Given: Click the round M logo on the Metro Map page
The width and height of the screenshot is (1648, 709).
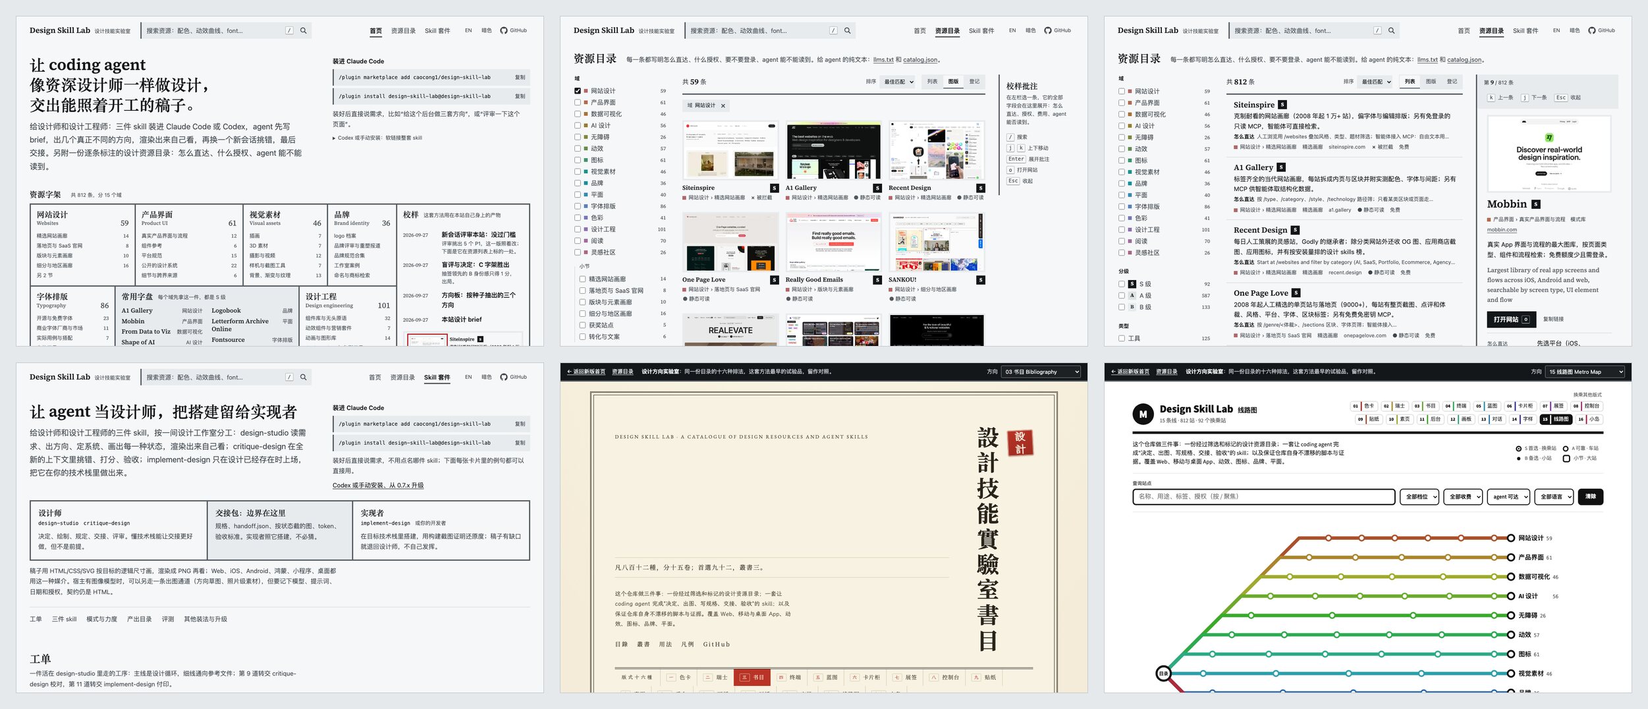Looking at the screenshot, I should point(1143,414).
